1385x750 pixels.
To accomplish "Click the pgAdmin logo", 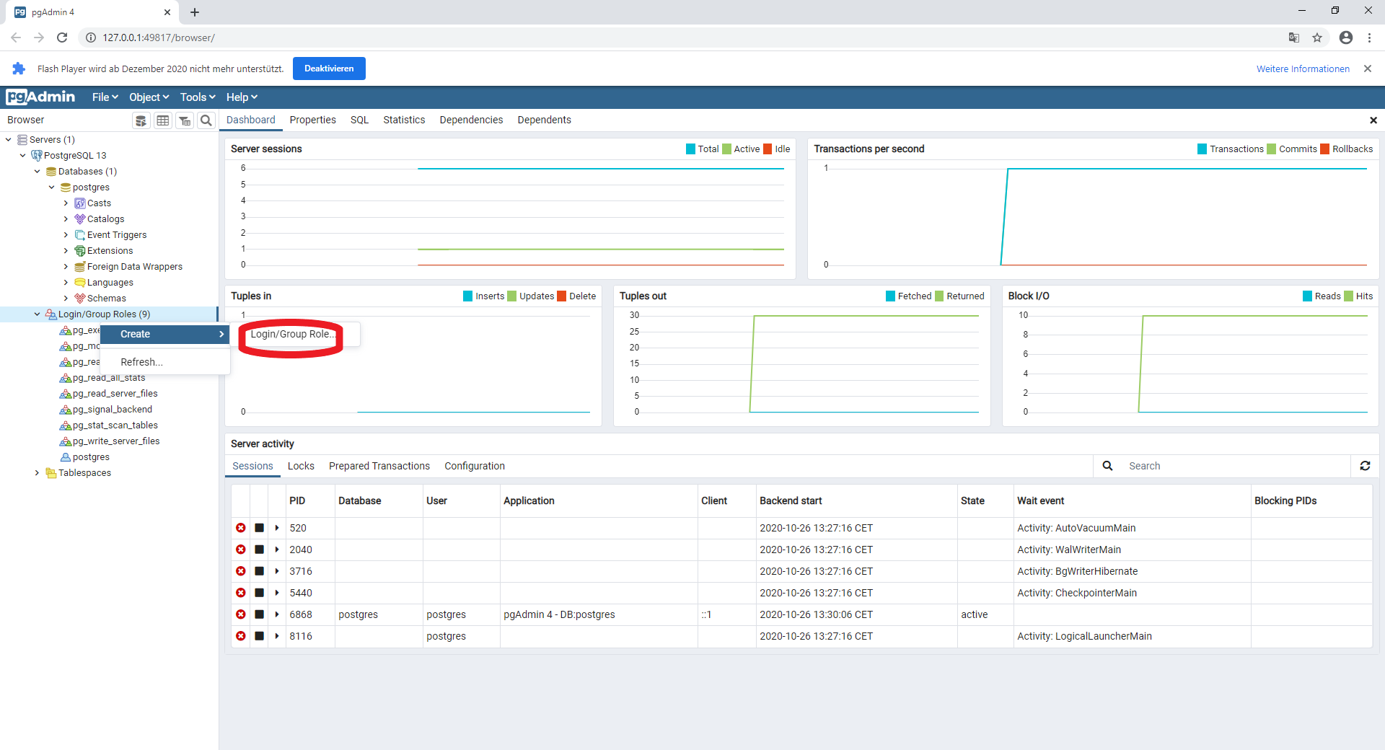I will click(x=40, y=97).
